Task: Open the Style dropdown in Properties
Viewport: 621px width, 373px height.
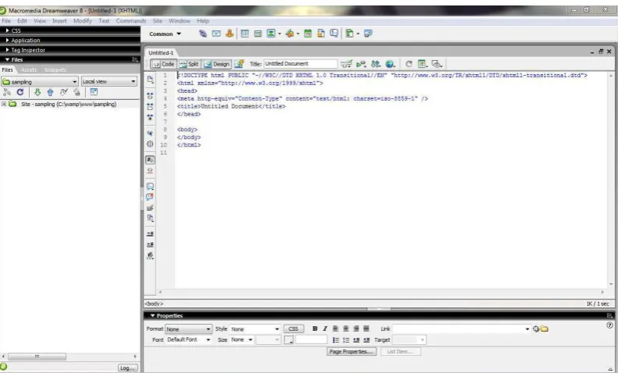Action: [255, 329]
